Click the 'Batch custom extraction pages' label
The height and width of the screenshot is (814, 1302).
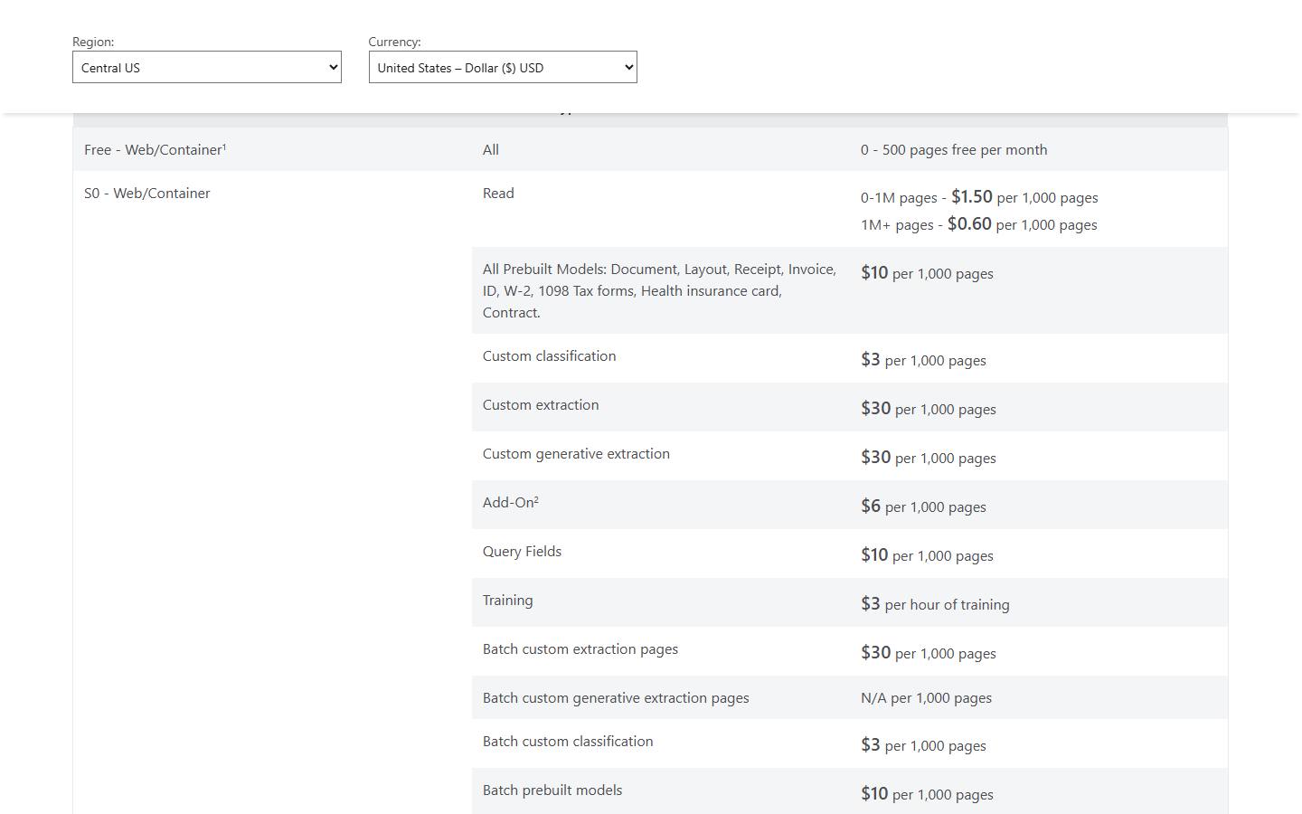[580, 648]
